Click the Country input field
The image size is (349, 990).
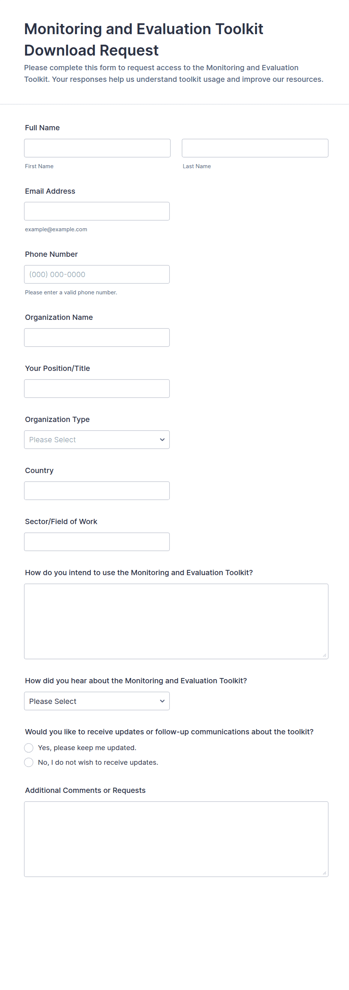tap(97, 491)
